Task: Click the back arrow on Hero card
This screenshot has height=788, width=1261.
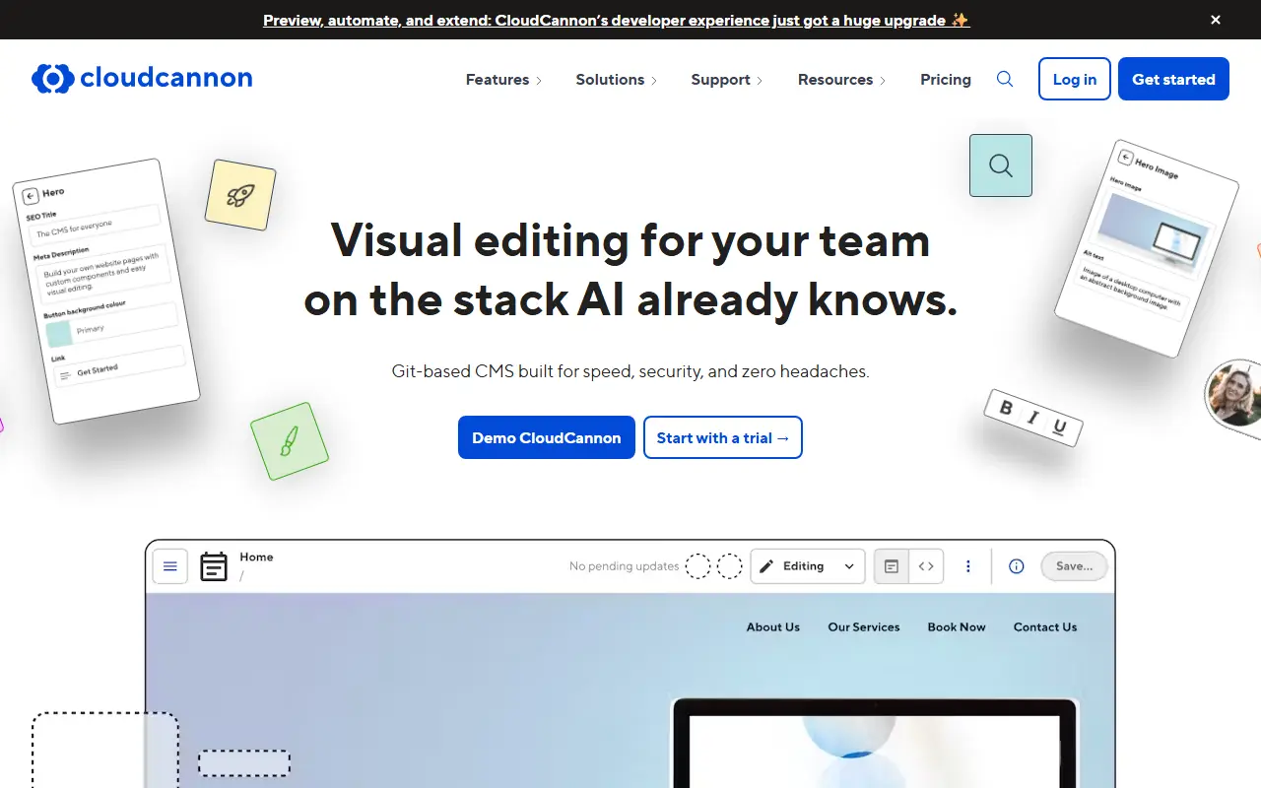Action: click(x=30, y=196)
